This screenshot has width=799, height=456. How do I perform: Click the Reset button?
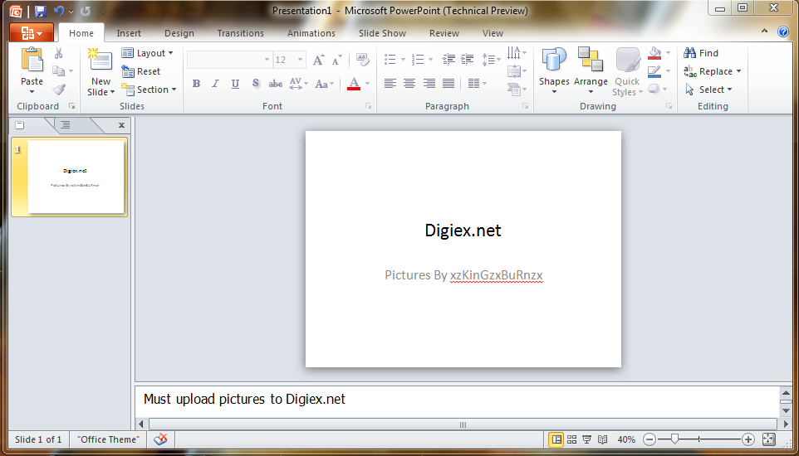click(141, 71)
